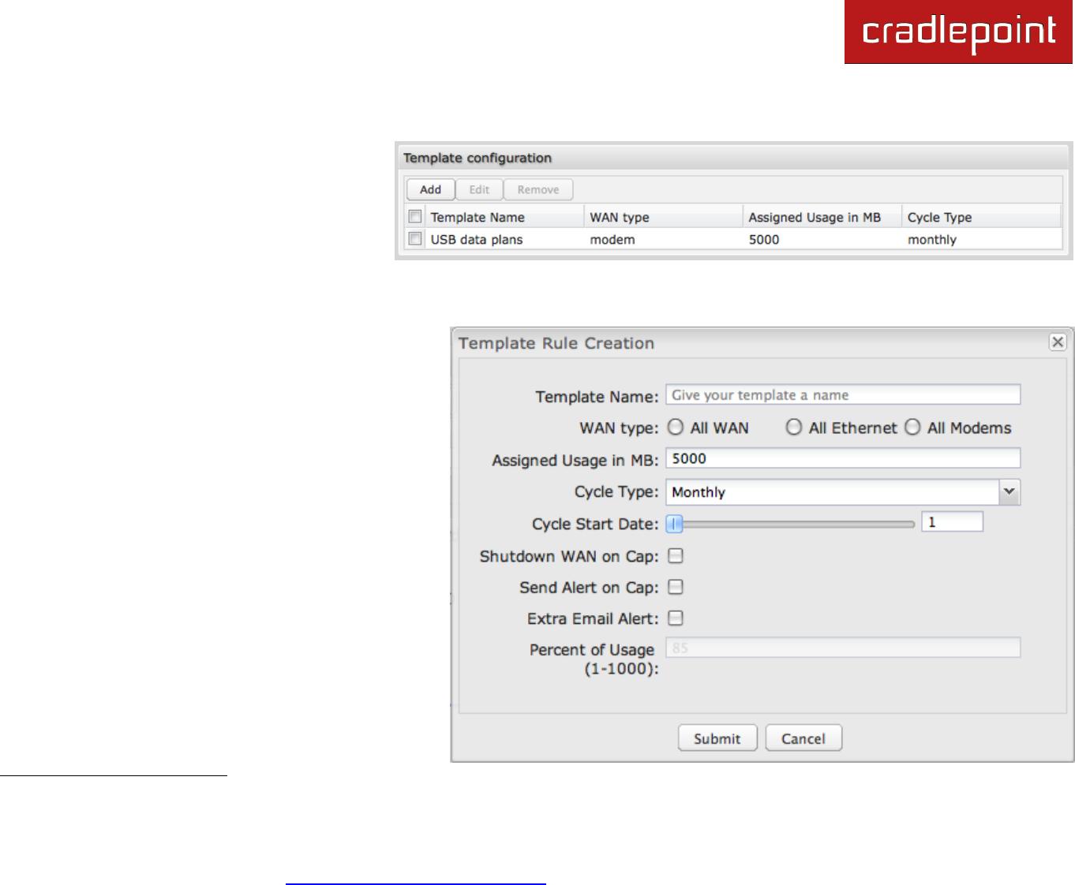Enable Extra Email Alert checkbox
The height and width of the screenshot is (885, 1075).
point(676,618)
